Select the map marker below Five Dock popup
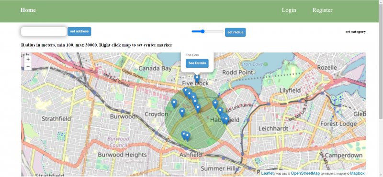 click(197, 79)
